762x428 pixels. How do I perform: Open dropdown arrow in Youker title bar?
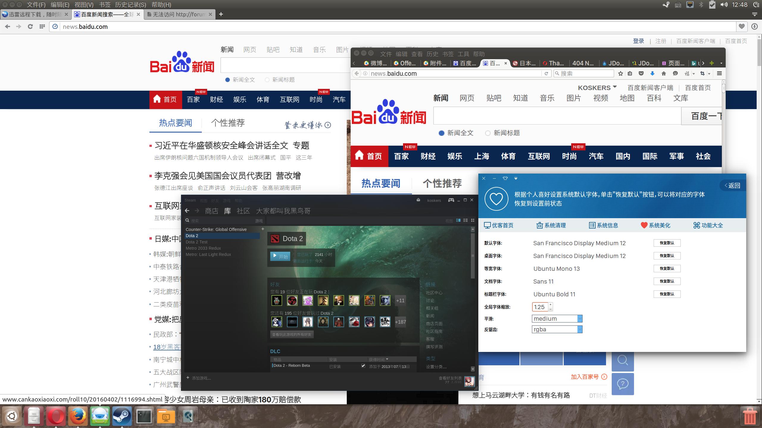(516, 178)
